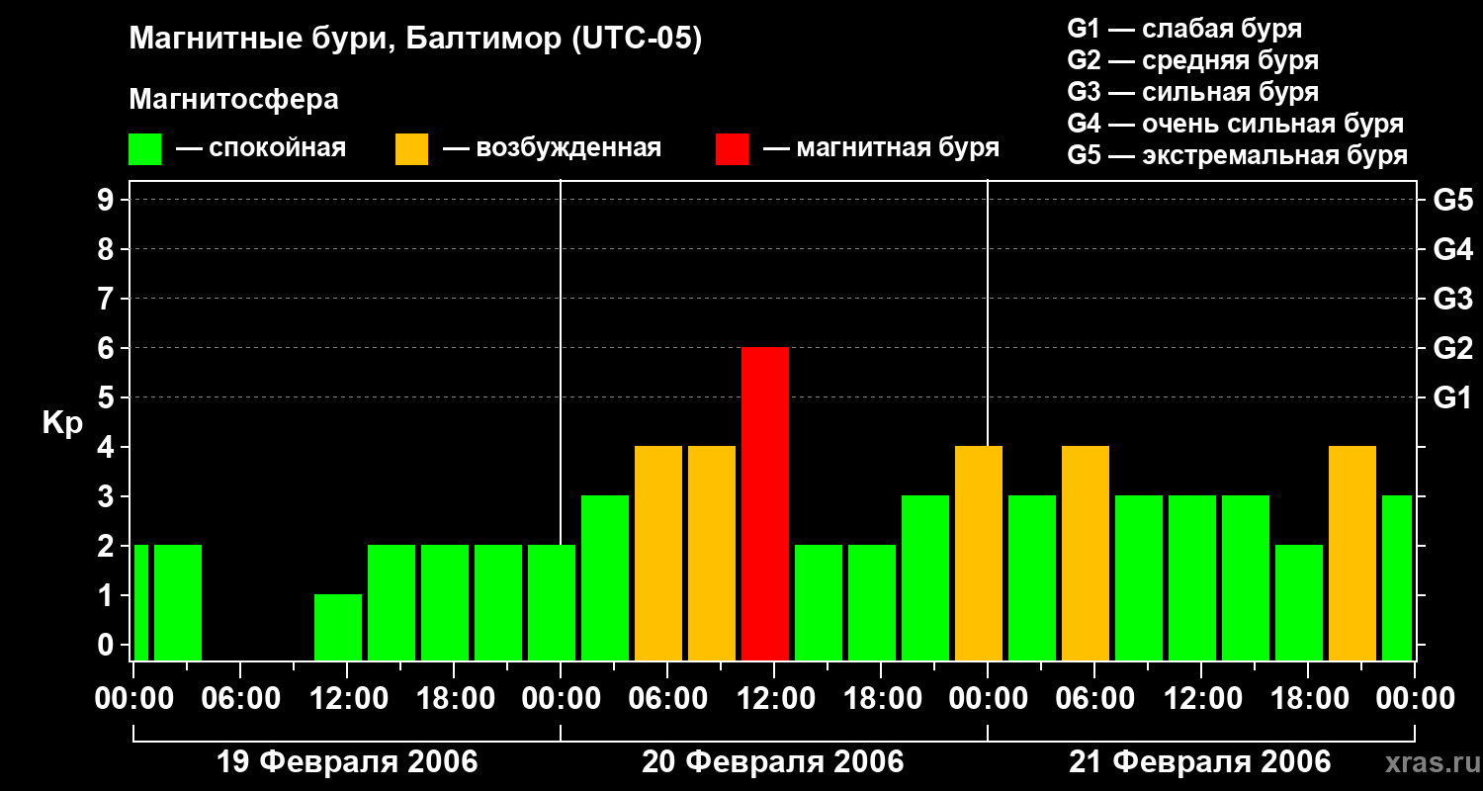Screen dimensions: 1483x791
Task: Click the '18:00' time label under 20 February
Action: click(x=881, y=699)
